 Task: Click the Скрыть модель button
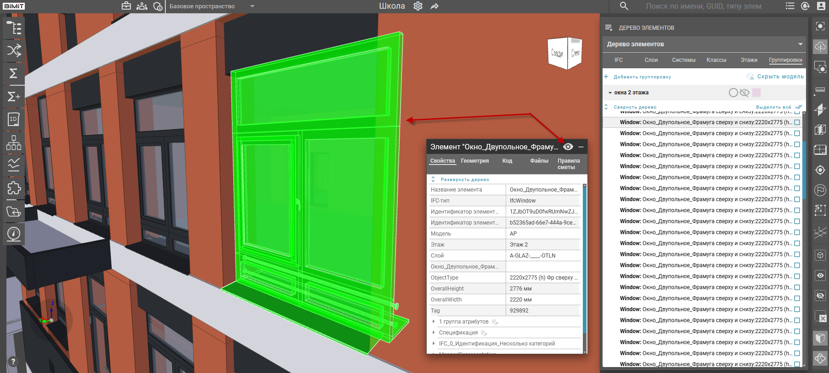[780, 77]
